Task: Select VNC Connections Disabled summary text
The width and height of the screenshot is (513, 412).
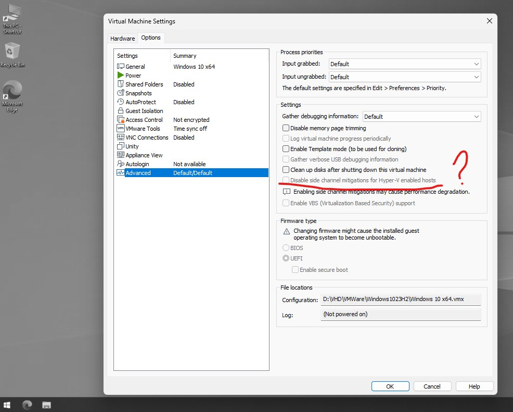Action: (184, 137)
